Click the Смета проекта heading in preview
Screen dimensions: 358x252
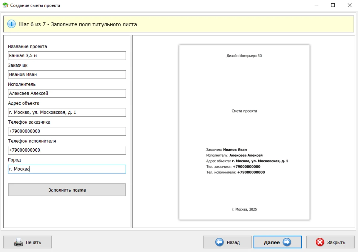coord(244,111)
